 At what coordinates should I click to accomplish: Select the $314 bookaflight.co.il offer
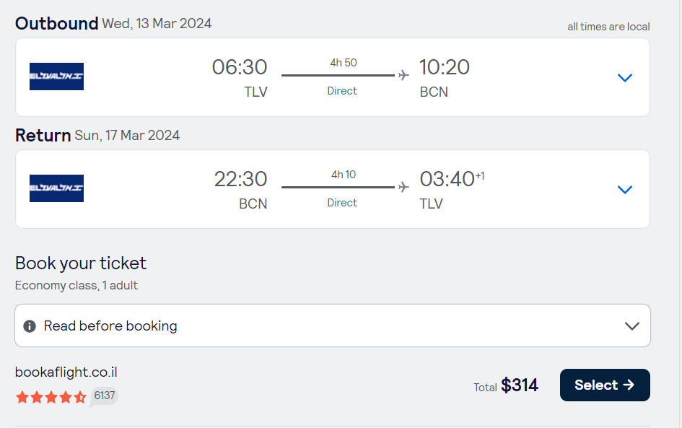click(605, 385)
